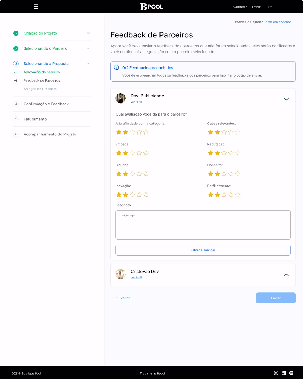
Task: Click 2021© Boutique Pool footer text
Action: point(26,373)
